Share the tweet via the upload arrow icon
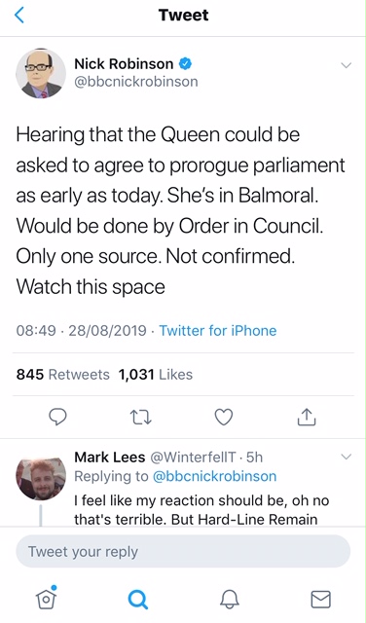The image size is (366, 623). (307, 418)
